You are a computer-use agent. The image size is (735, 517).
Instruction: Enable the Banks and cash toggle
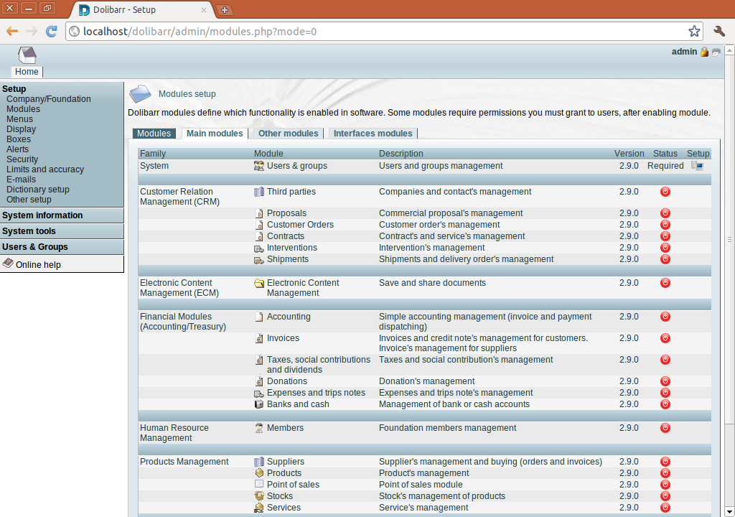coord(665,404)
